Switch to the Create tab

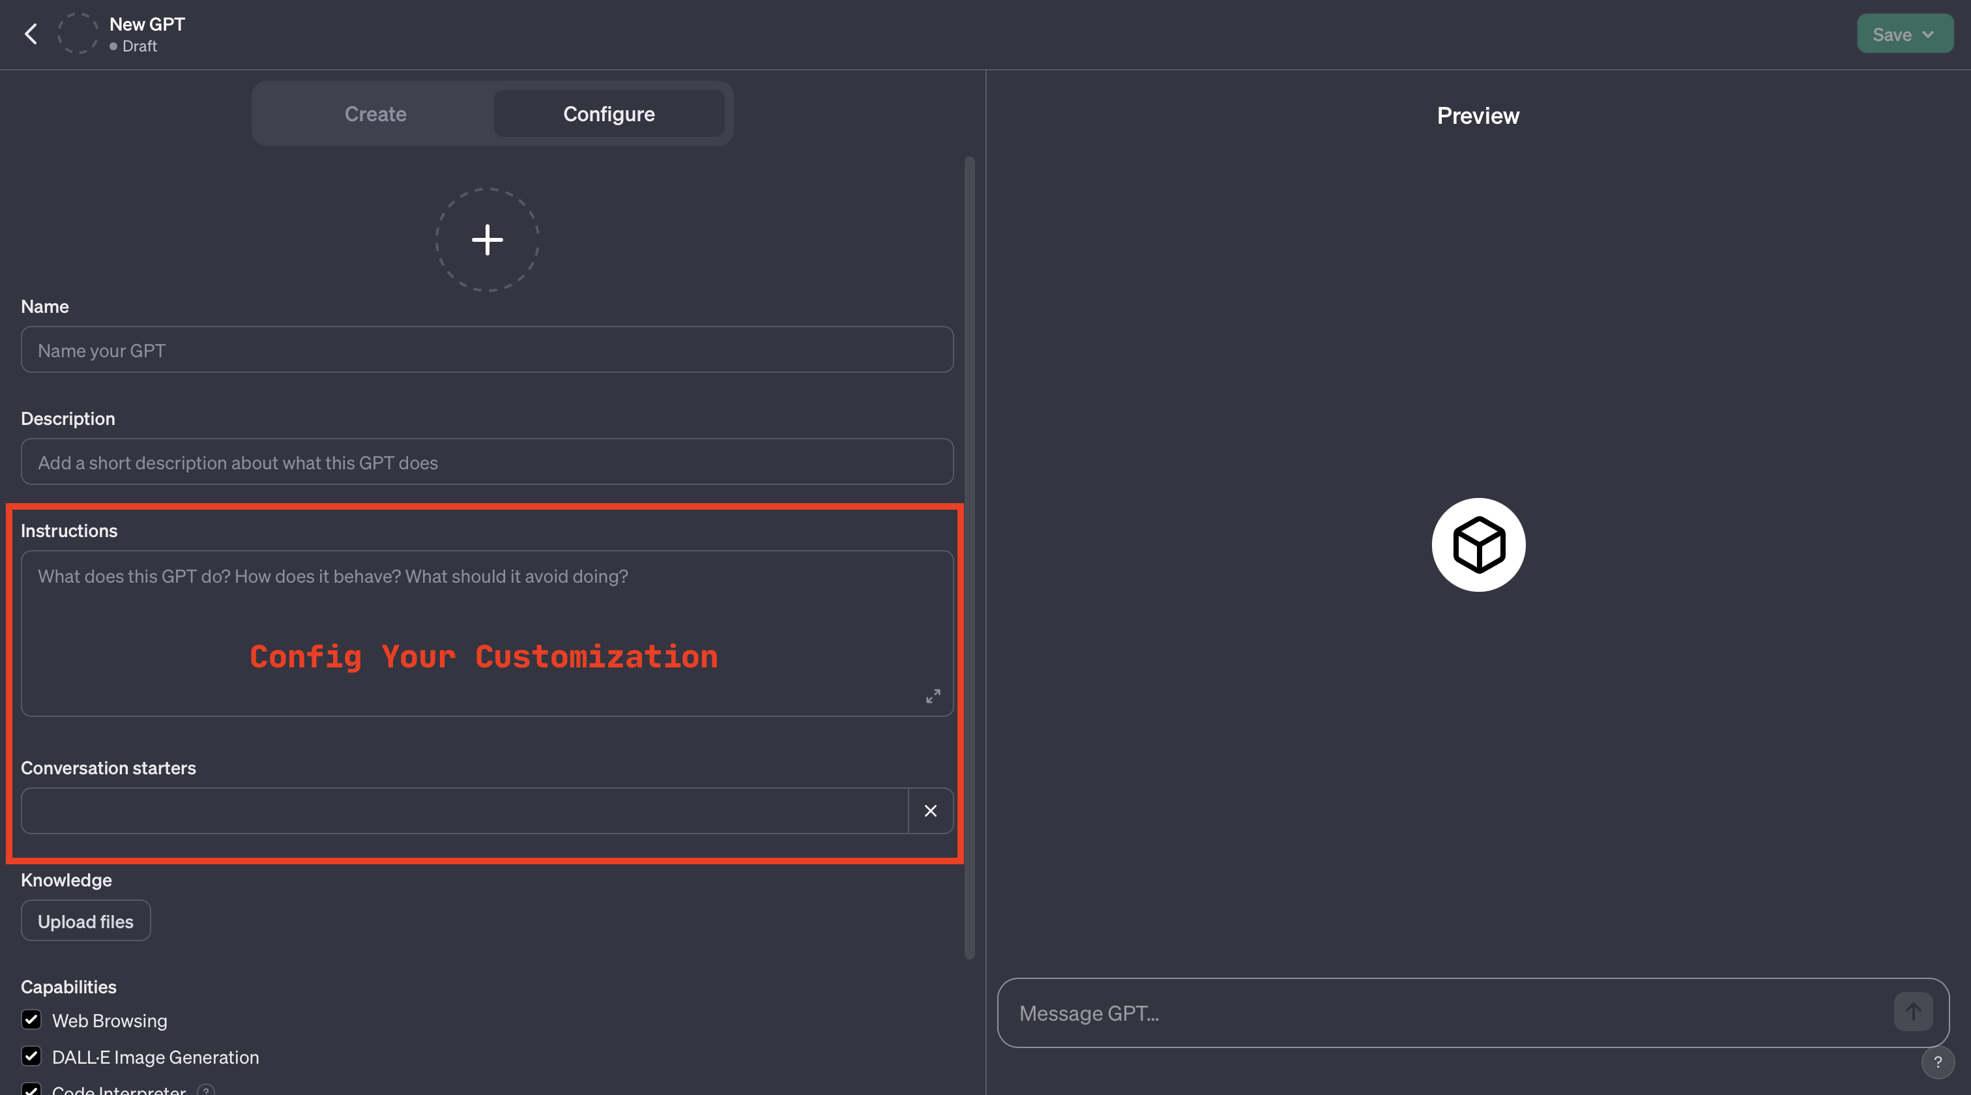(x=375, y=113)
